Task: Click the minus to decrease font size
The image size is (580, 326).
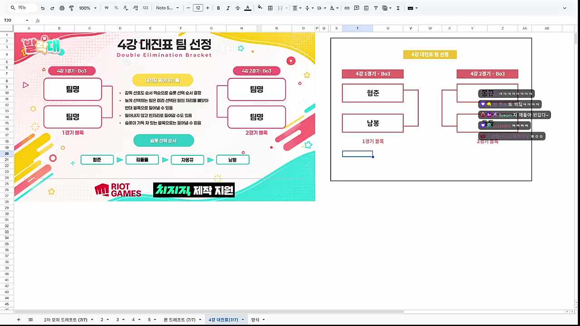Action: [188, 8]
